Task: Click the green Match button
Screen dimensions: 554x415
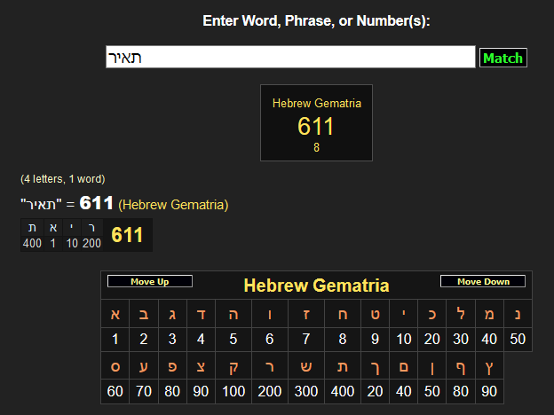Action: pyautogui.click(x=503, y=59)
